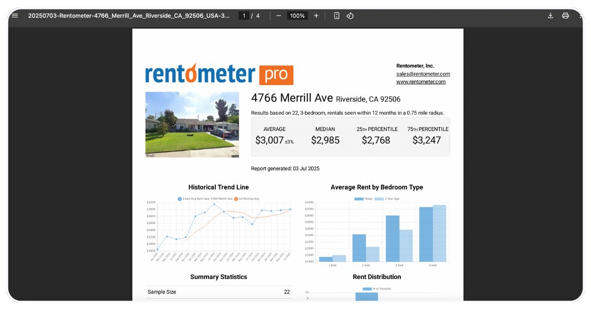Click the PDF file name title
Screen dimensions: 591x310
(x=129, y=16)
